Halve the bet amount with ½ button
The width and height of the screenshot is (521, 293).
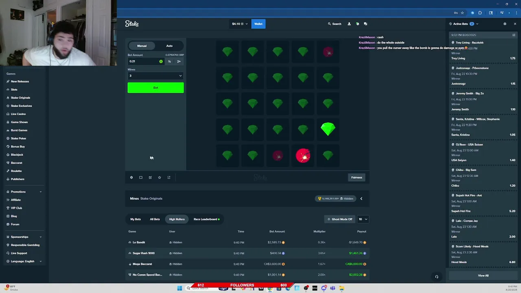(169, 61)
